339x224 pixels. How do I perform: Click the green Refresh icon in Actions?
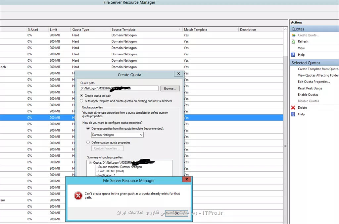[293, 41]
